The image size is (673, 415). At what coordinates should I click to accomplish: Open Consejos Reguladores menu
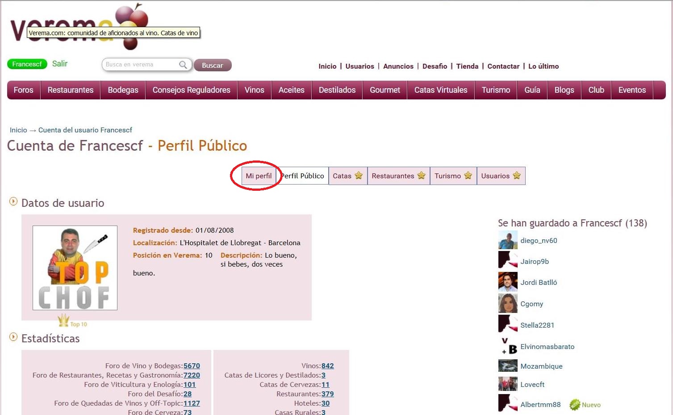pos(192,90)
